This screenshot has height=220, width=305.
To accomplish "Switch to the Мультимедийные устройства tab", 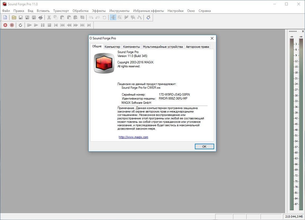I will (163, 47).
